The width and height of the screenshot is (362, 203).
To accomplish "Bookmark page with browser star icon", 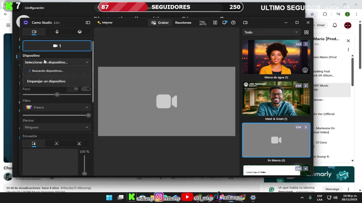I will point(312,14).
